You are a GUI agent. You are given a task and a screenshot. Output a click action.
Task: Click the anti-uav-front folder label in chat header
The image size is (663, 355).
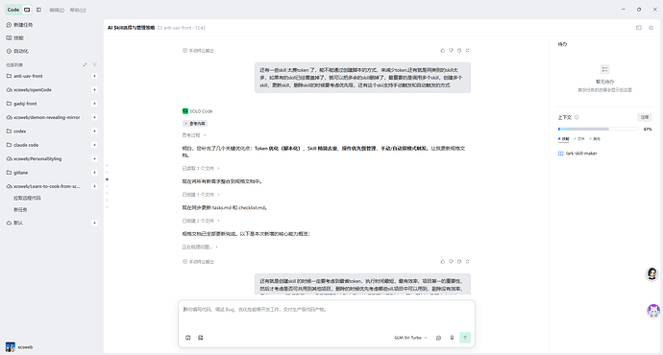[176, 28]
